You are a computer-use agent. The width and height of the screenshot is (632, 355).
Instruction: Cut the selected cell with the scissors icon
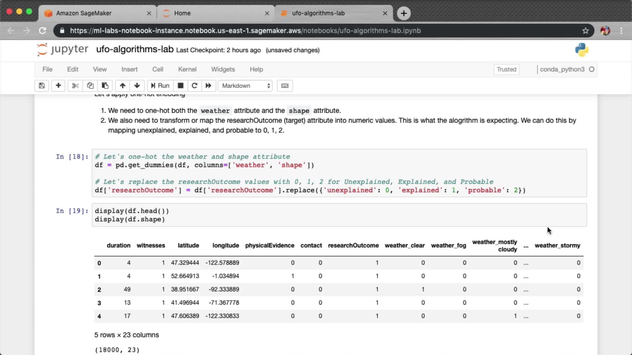[x=75, y=86]
